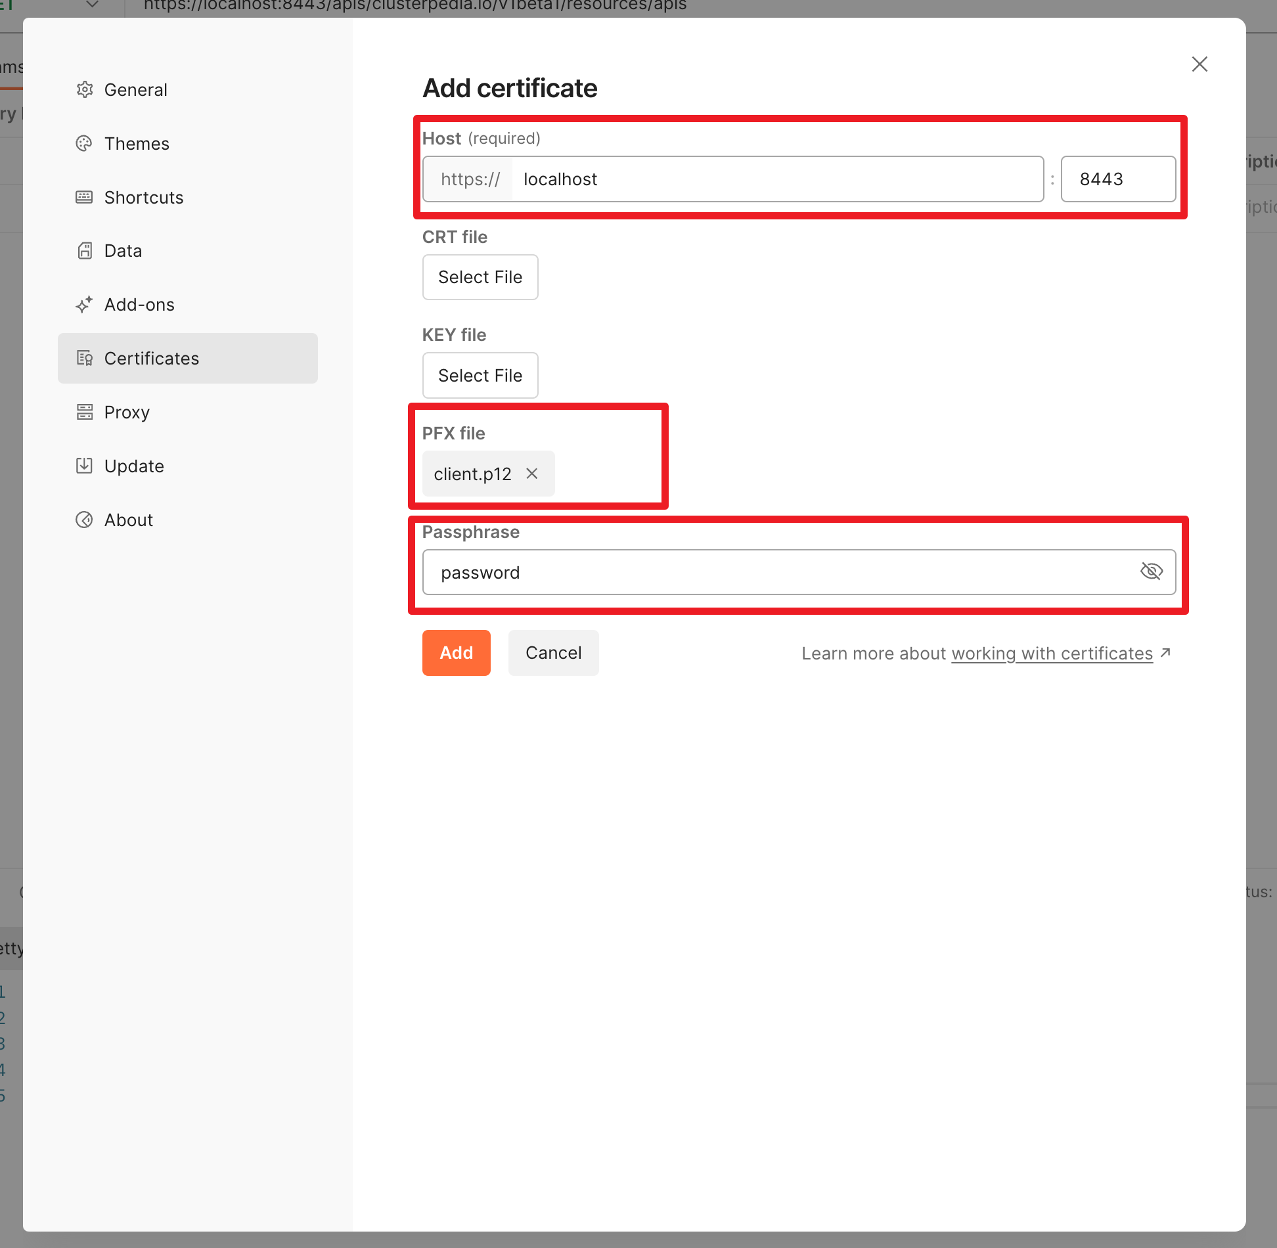The width and height of the screenshot is (1277, 1248).
Task: Click the Shortcuts keyboard icon
Action: coord(85,197)
